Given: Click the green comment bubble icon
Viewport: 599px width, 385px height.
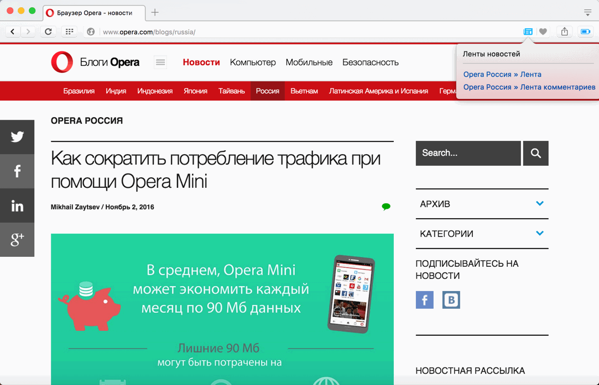Looking at the screenshot, I should click(x=386, y=207).
